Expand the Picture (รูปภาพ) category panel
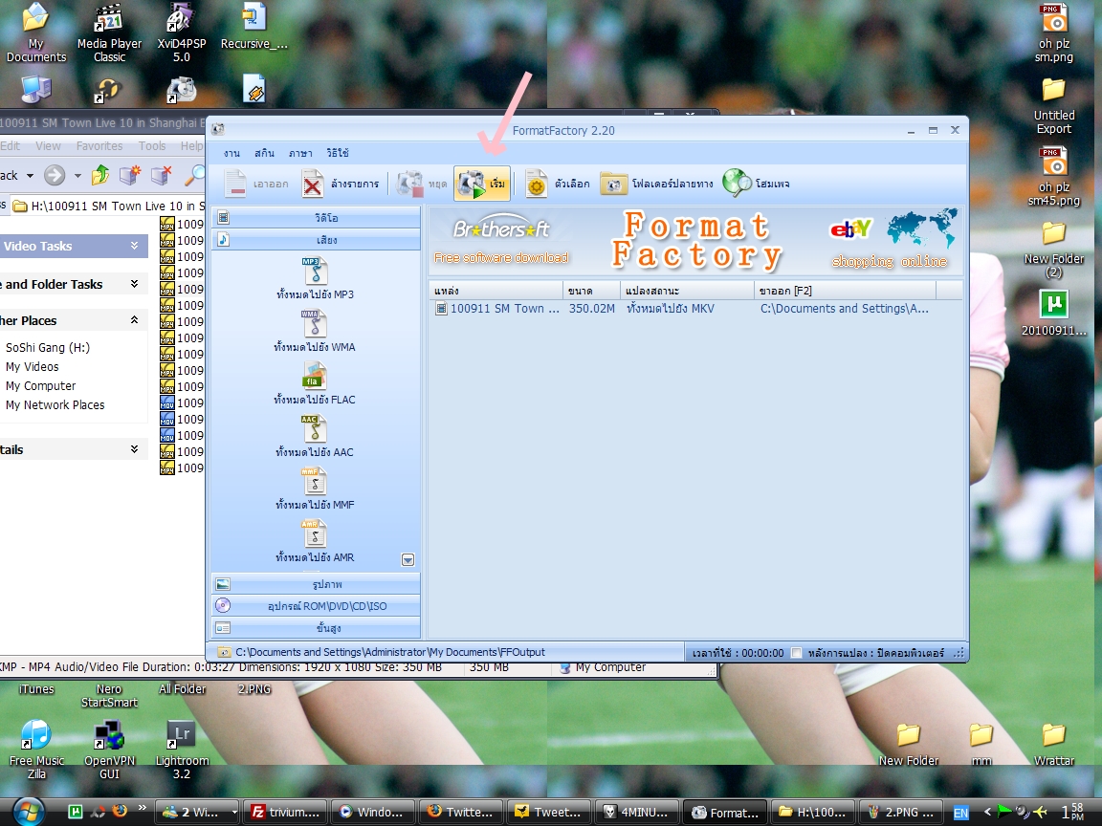 316,584
